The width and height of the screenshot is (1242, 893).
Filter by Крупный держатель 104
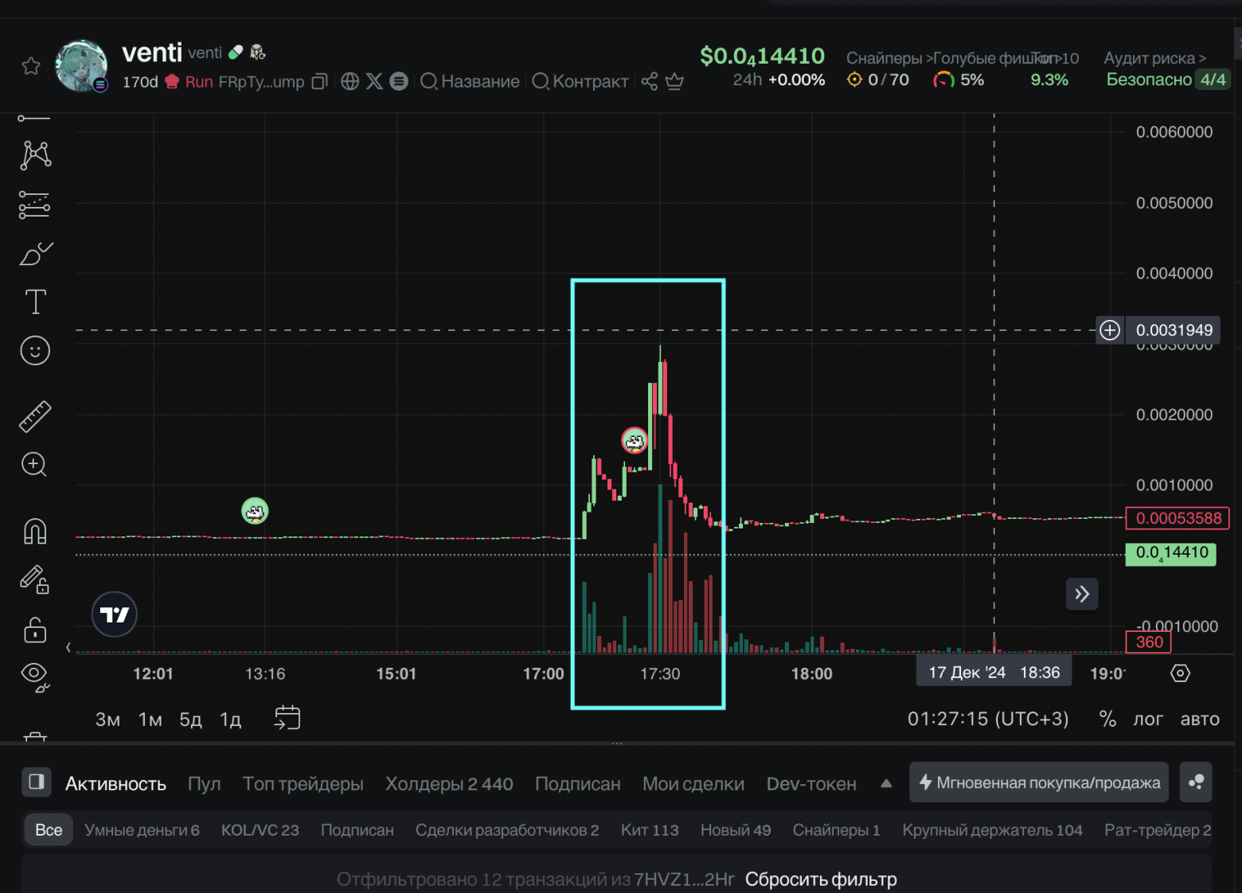point(992,830)
